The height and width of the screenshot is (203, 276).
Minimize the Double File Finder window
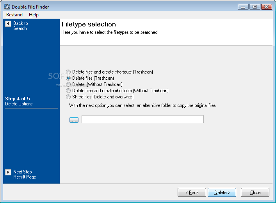[244, 7]
